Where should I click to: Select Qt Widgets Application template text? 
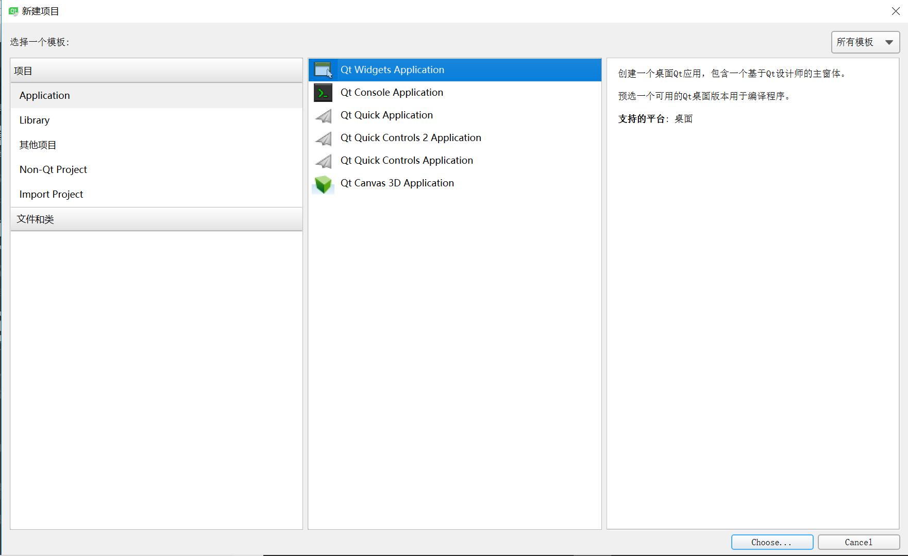[x=392, y=70]
